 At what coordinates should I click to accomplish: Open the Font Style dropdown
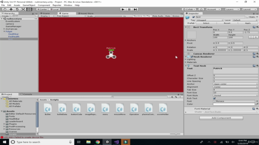[236, 95]
